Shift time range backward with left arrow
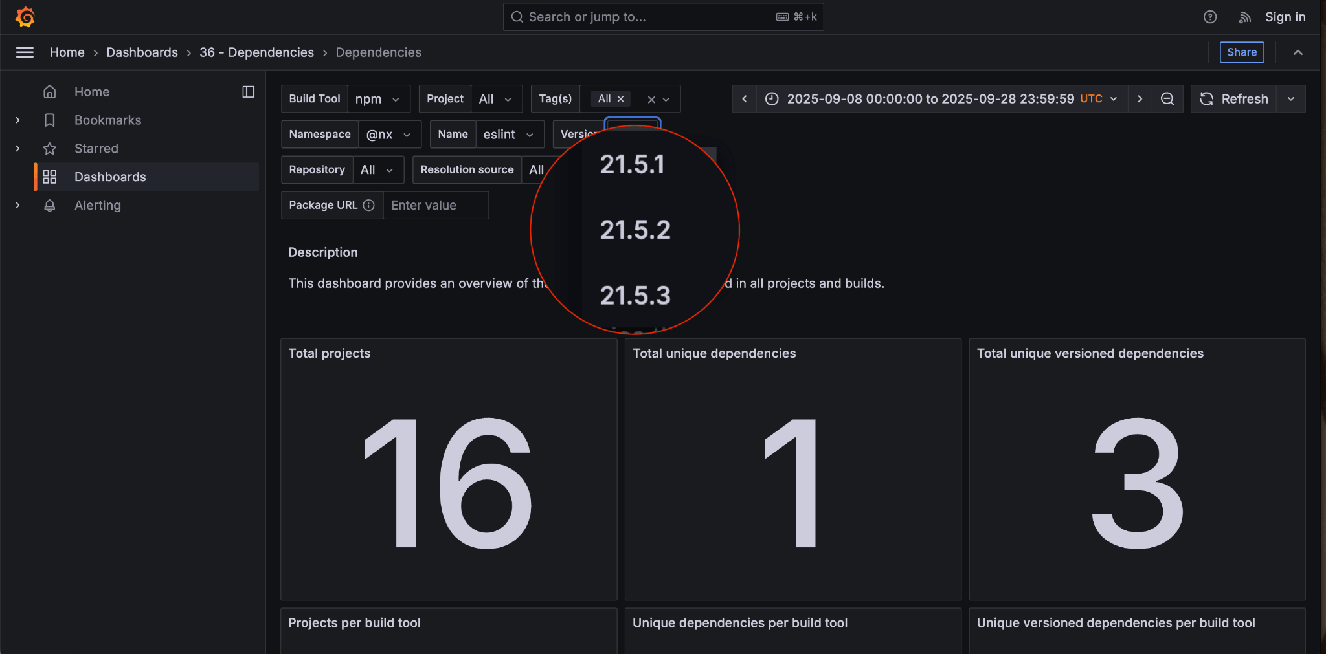The image size is (1326, 654). [745, 99]
